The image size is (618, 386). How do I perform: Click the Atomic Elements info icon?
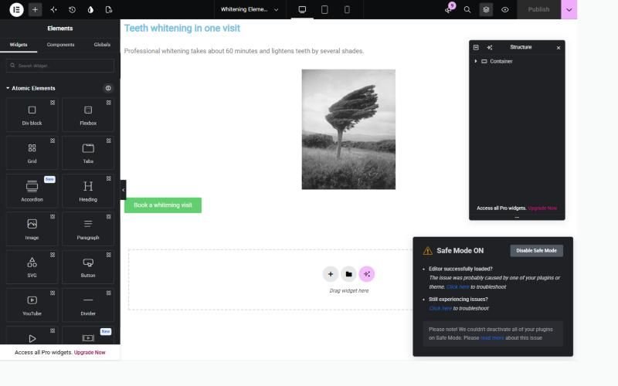108,88
